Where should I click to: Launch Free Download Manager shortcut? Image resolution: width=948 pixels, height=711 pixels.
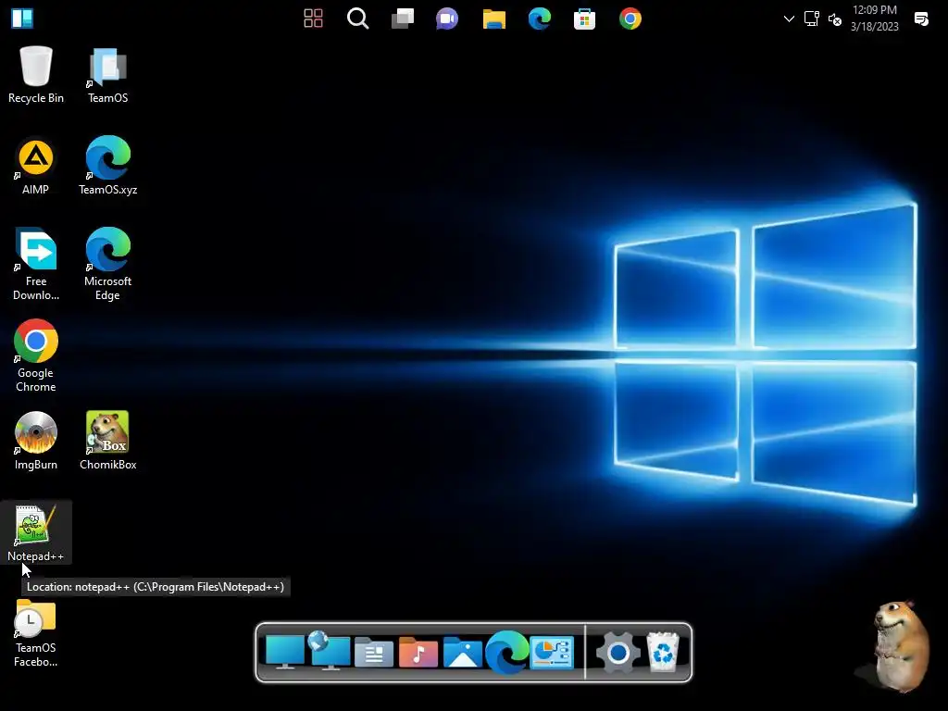point(36,264)
